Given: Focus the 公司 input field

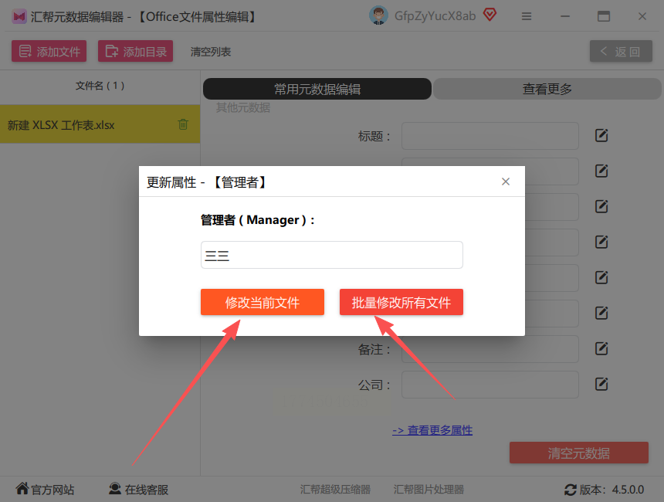Looking at the screenshot, I should coord(490,385).
